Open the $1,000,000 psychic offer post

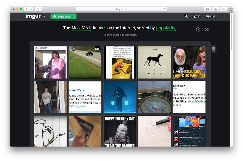[x=189, y=63]
